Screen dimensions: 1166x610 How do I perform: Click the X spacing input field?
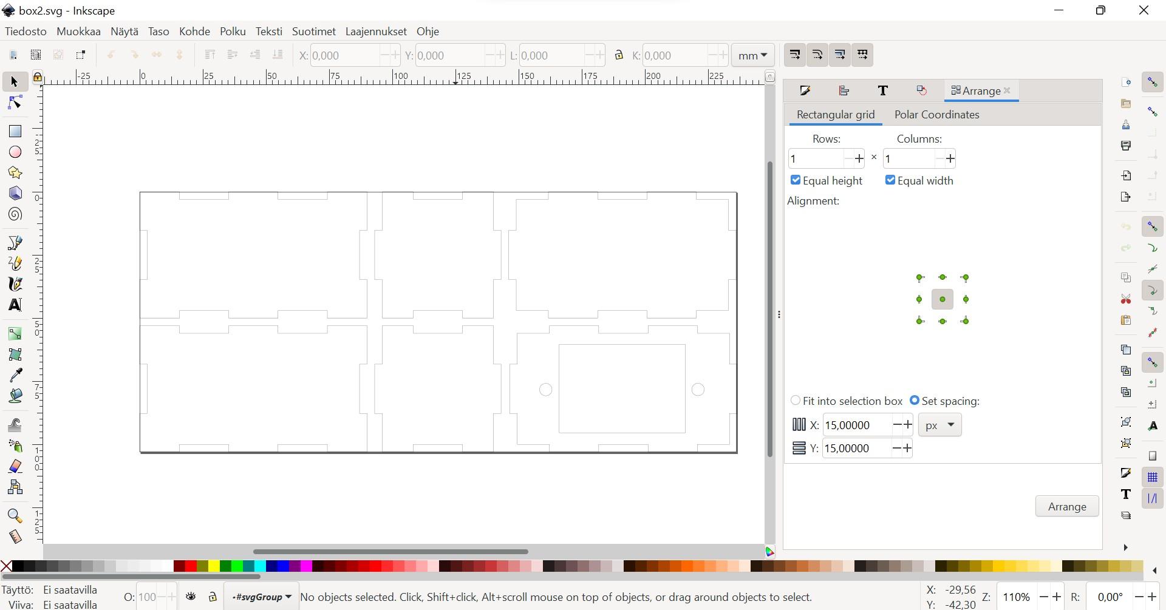point(856,425)
